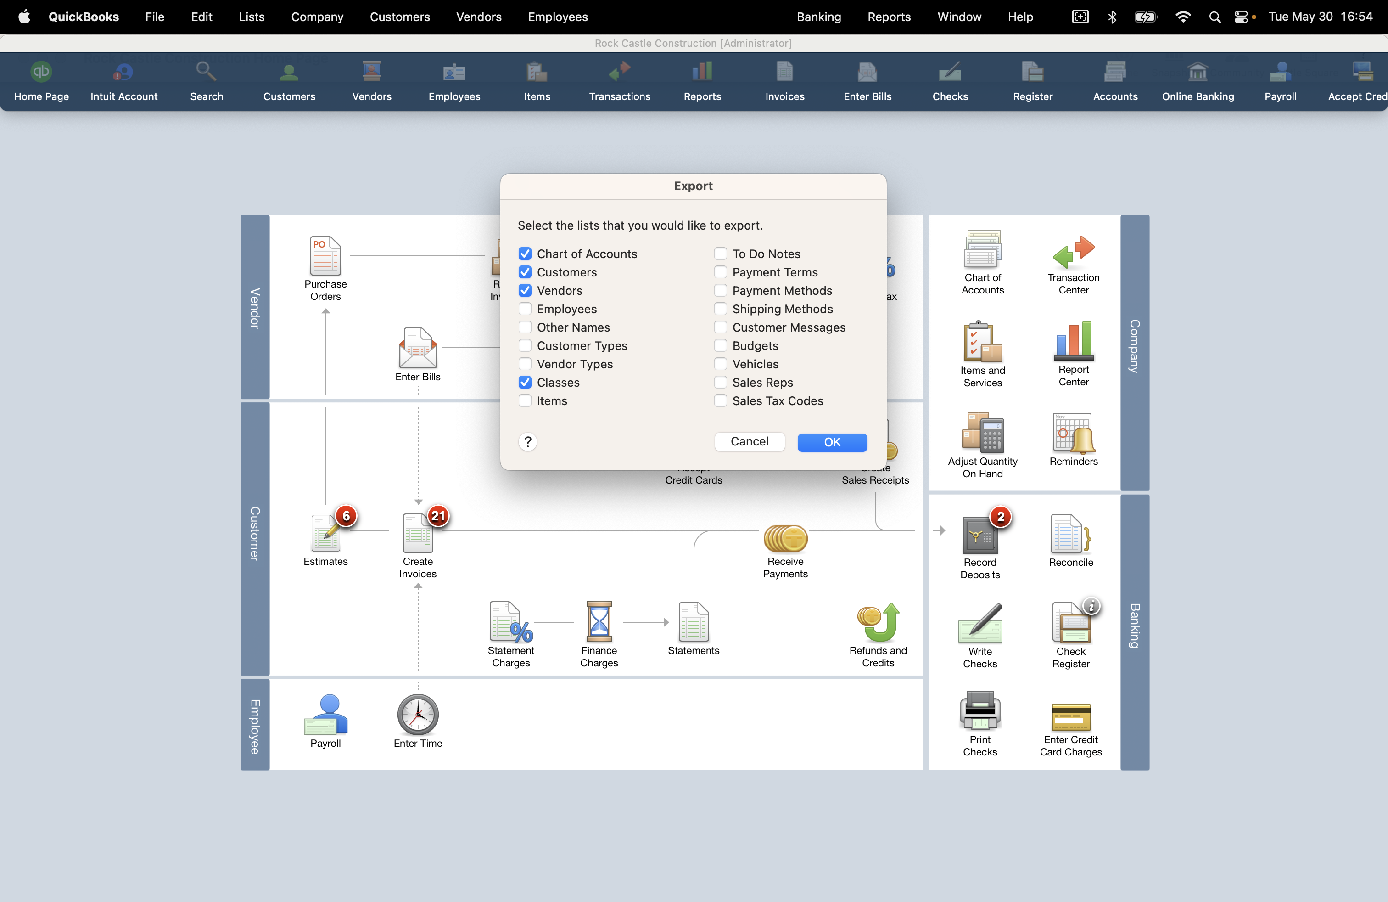Open Intuit Account toolbar icon

[x=123, y=82]
